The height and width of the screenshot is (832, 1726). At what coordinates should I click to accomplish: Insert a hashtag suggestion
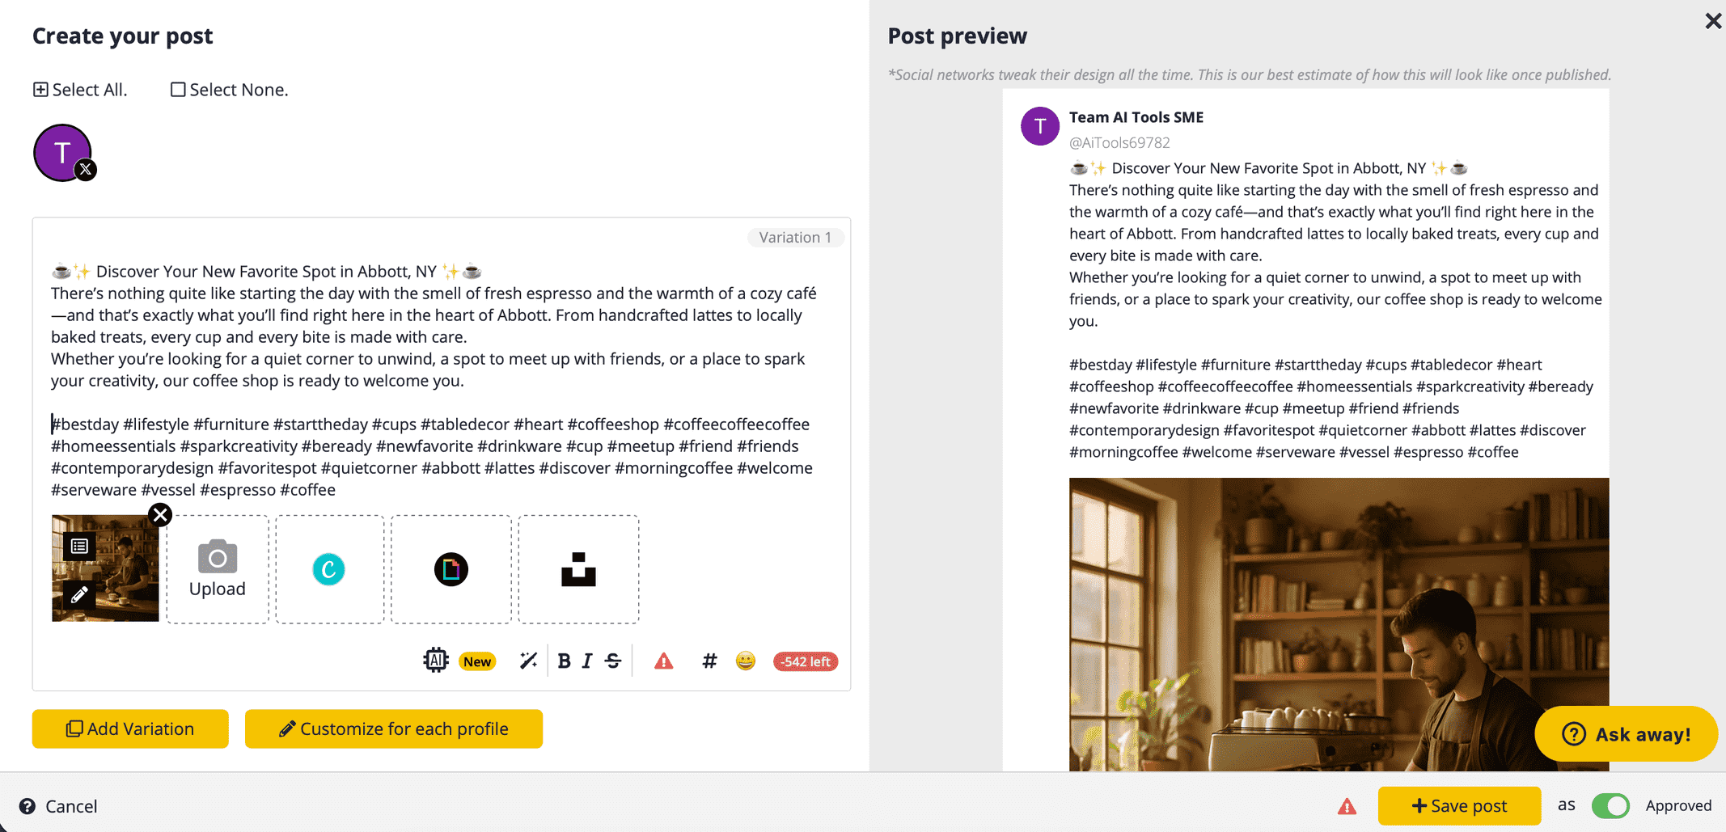tap(709, 661)
